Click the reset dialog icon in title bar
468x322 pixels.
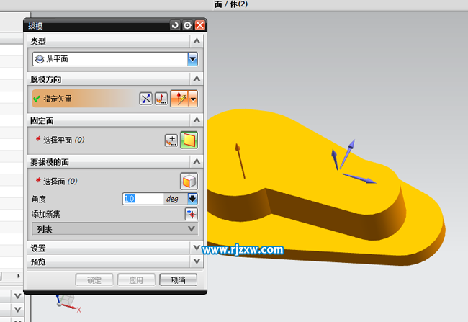click(175, 25)
